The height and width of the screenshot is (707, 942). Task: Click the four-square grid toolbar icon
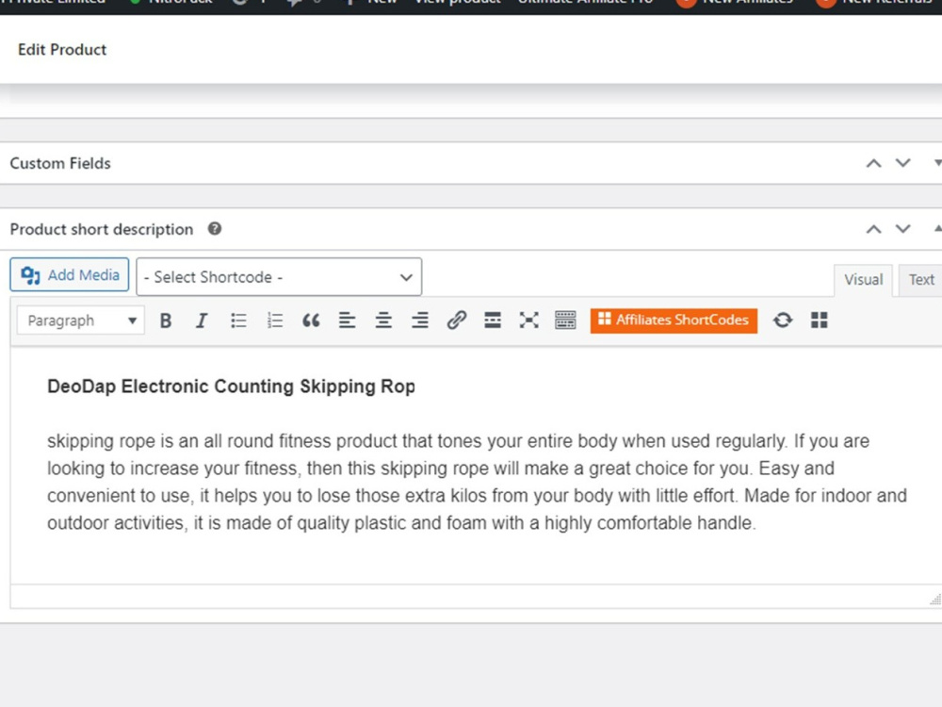(x=820, y=321)
